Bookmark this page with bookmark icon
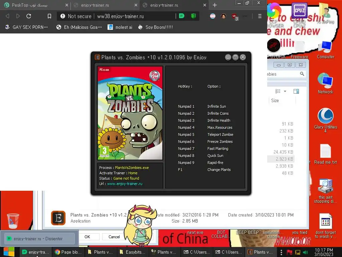 coord(49,16)
